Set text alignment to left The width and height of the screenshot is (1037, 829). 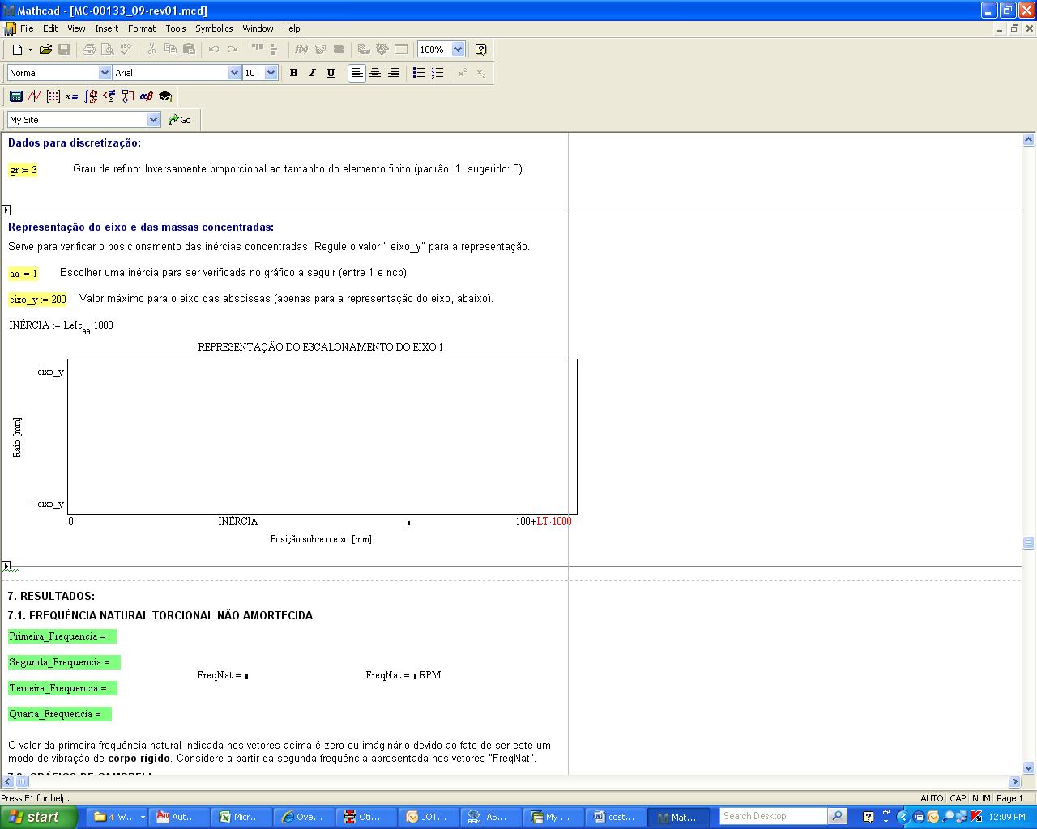click(x=356, y=73)
